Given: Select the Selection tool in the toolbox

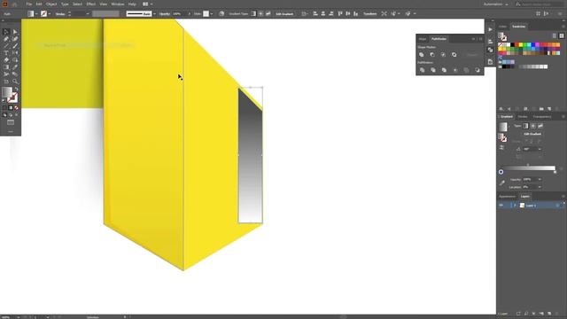Looking at the screenshot, I should tap(6, 32).
